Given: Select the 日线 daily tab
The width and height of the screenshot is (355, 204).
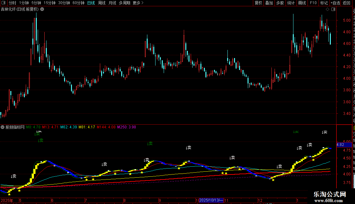Looking at the screenshot, I should [x=91, y=3].
